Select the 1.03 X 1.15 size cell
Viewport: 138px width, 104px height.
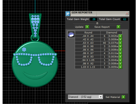(x=88, y=67)
